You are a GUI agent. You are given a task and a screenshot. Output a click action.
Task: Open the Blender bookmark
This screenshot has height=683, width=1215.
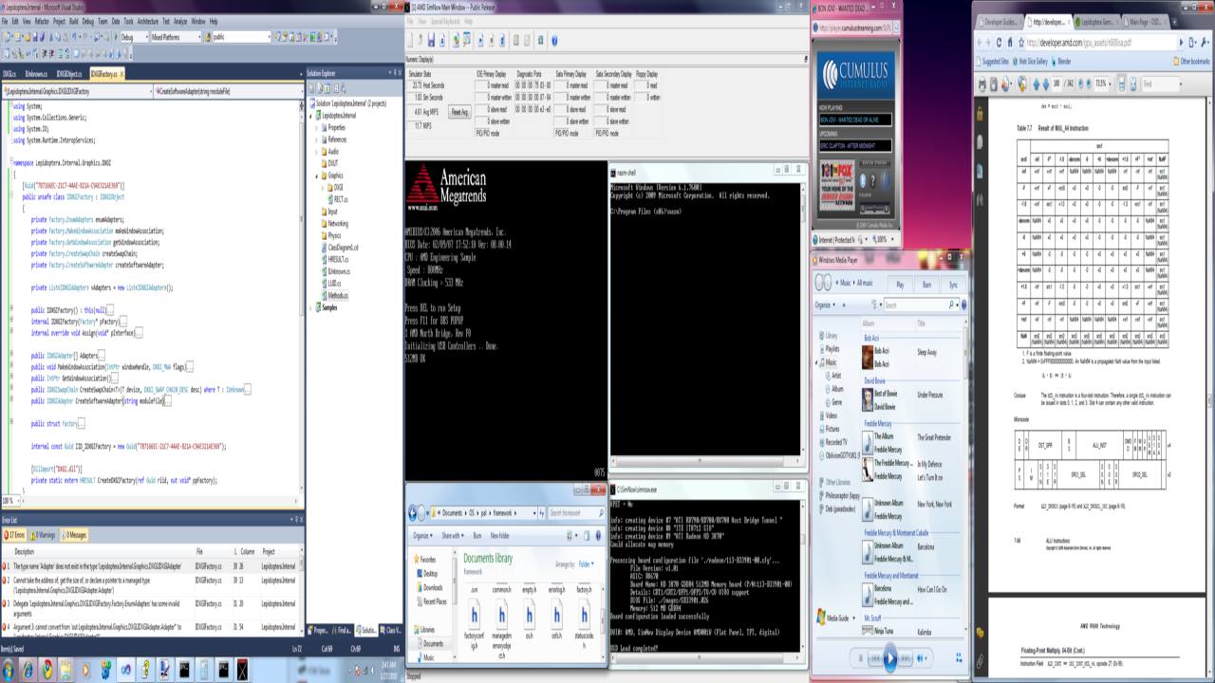[1063, 62]
